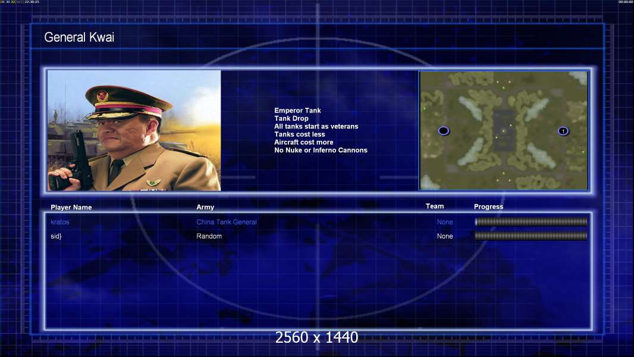634x357 pixels.
Task: Click the Team 'None' value for kratos
Action: pos(445,222)
